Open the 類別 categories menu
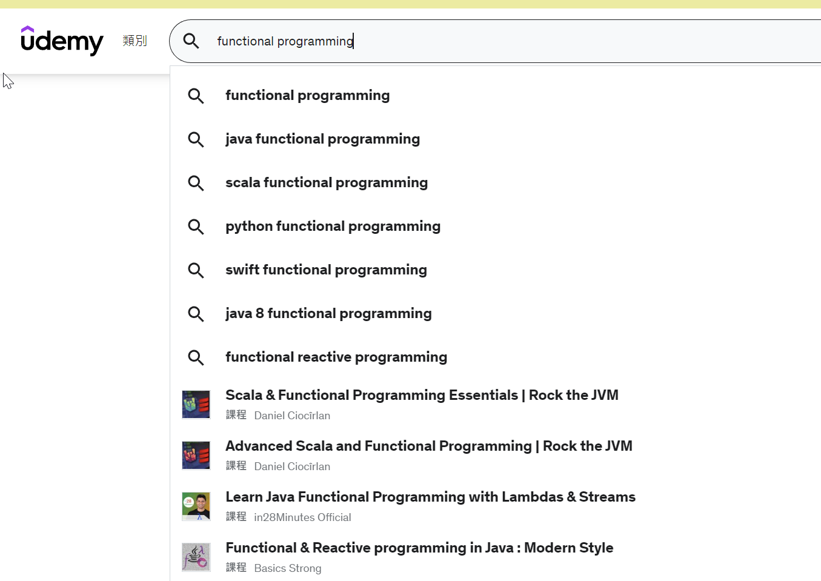821x581 pixels. 135,41
